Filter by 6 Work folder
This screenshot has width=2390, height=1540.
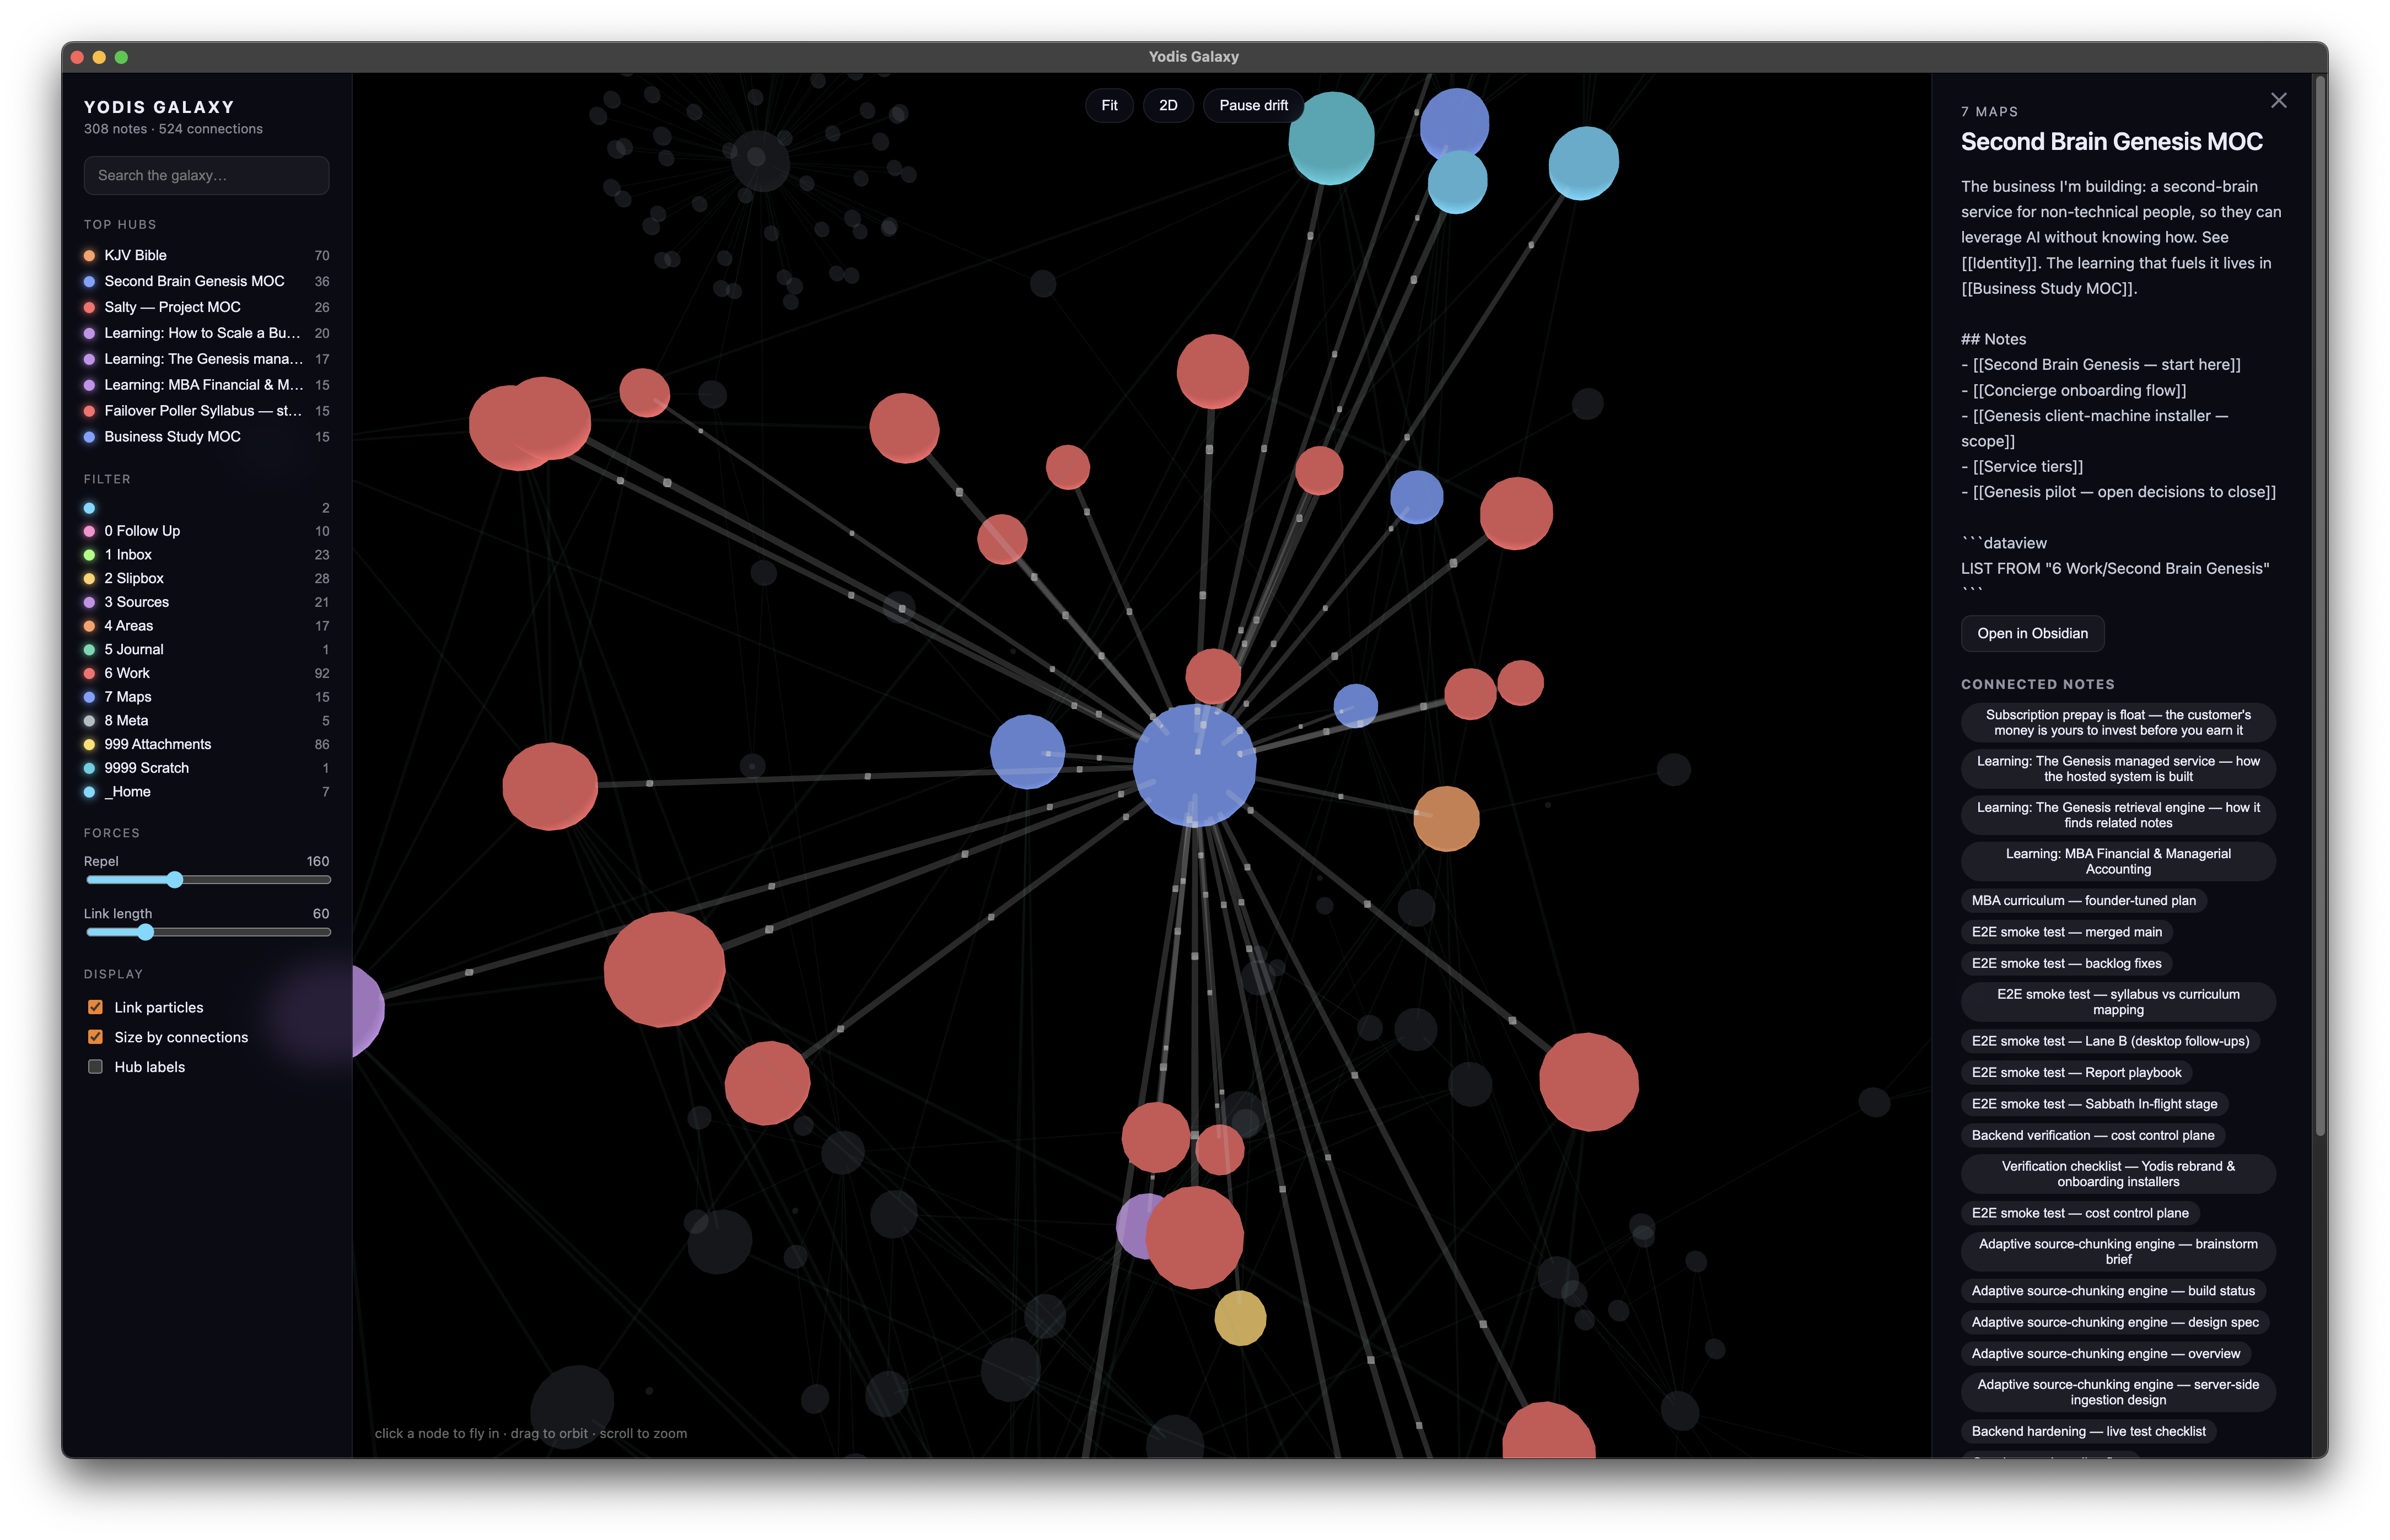click(206, 673)
